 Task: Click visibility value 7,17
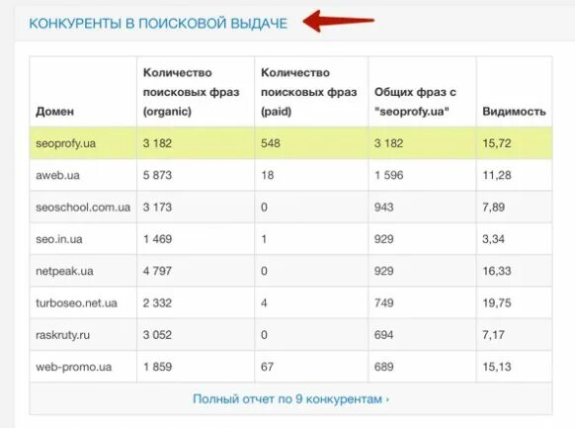pos(494,335)
